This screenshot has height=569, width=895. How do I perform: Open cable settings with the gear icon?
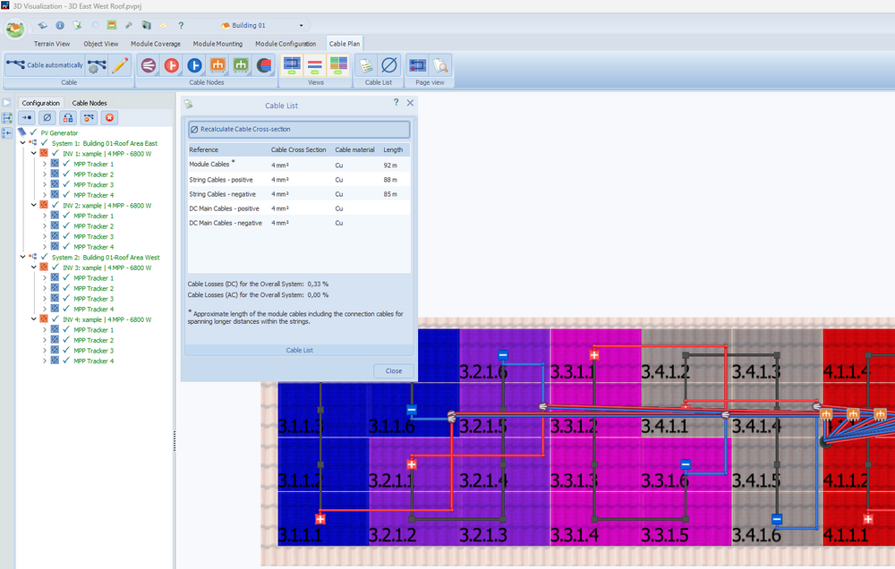coord(98,64)
